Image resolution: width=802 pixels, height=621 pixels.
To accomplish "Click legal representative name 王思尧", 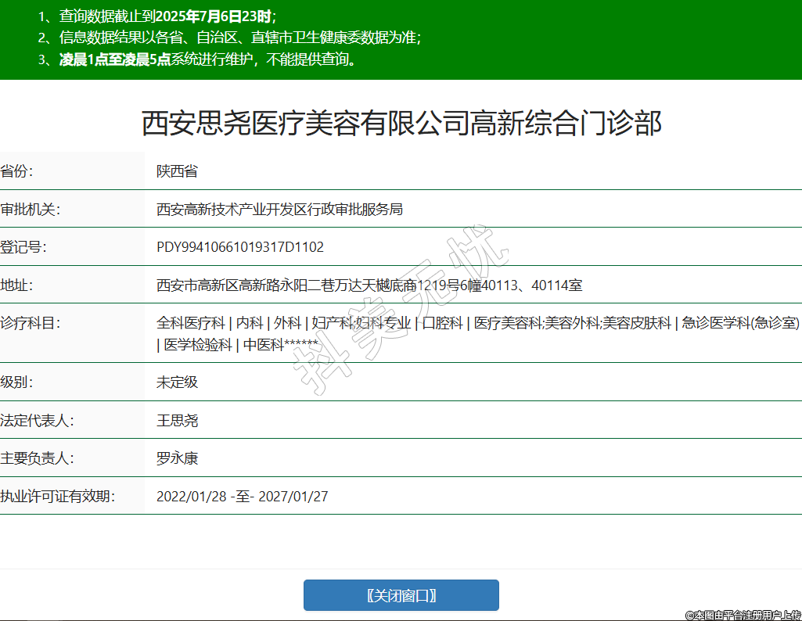I will [x=177, y=421].
